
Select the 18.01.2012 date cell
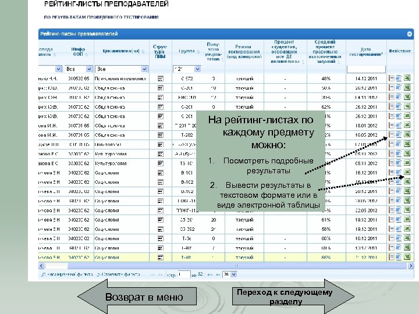tap(366, 126)
